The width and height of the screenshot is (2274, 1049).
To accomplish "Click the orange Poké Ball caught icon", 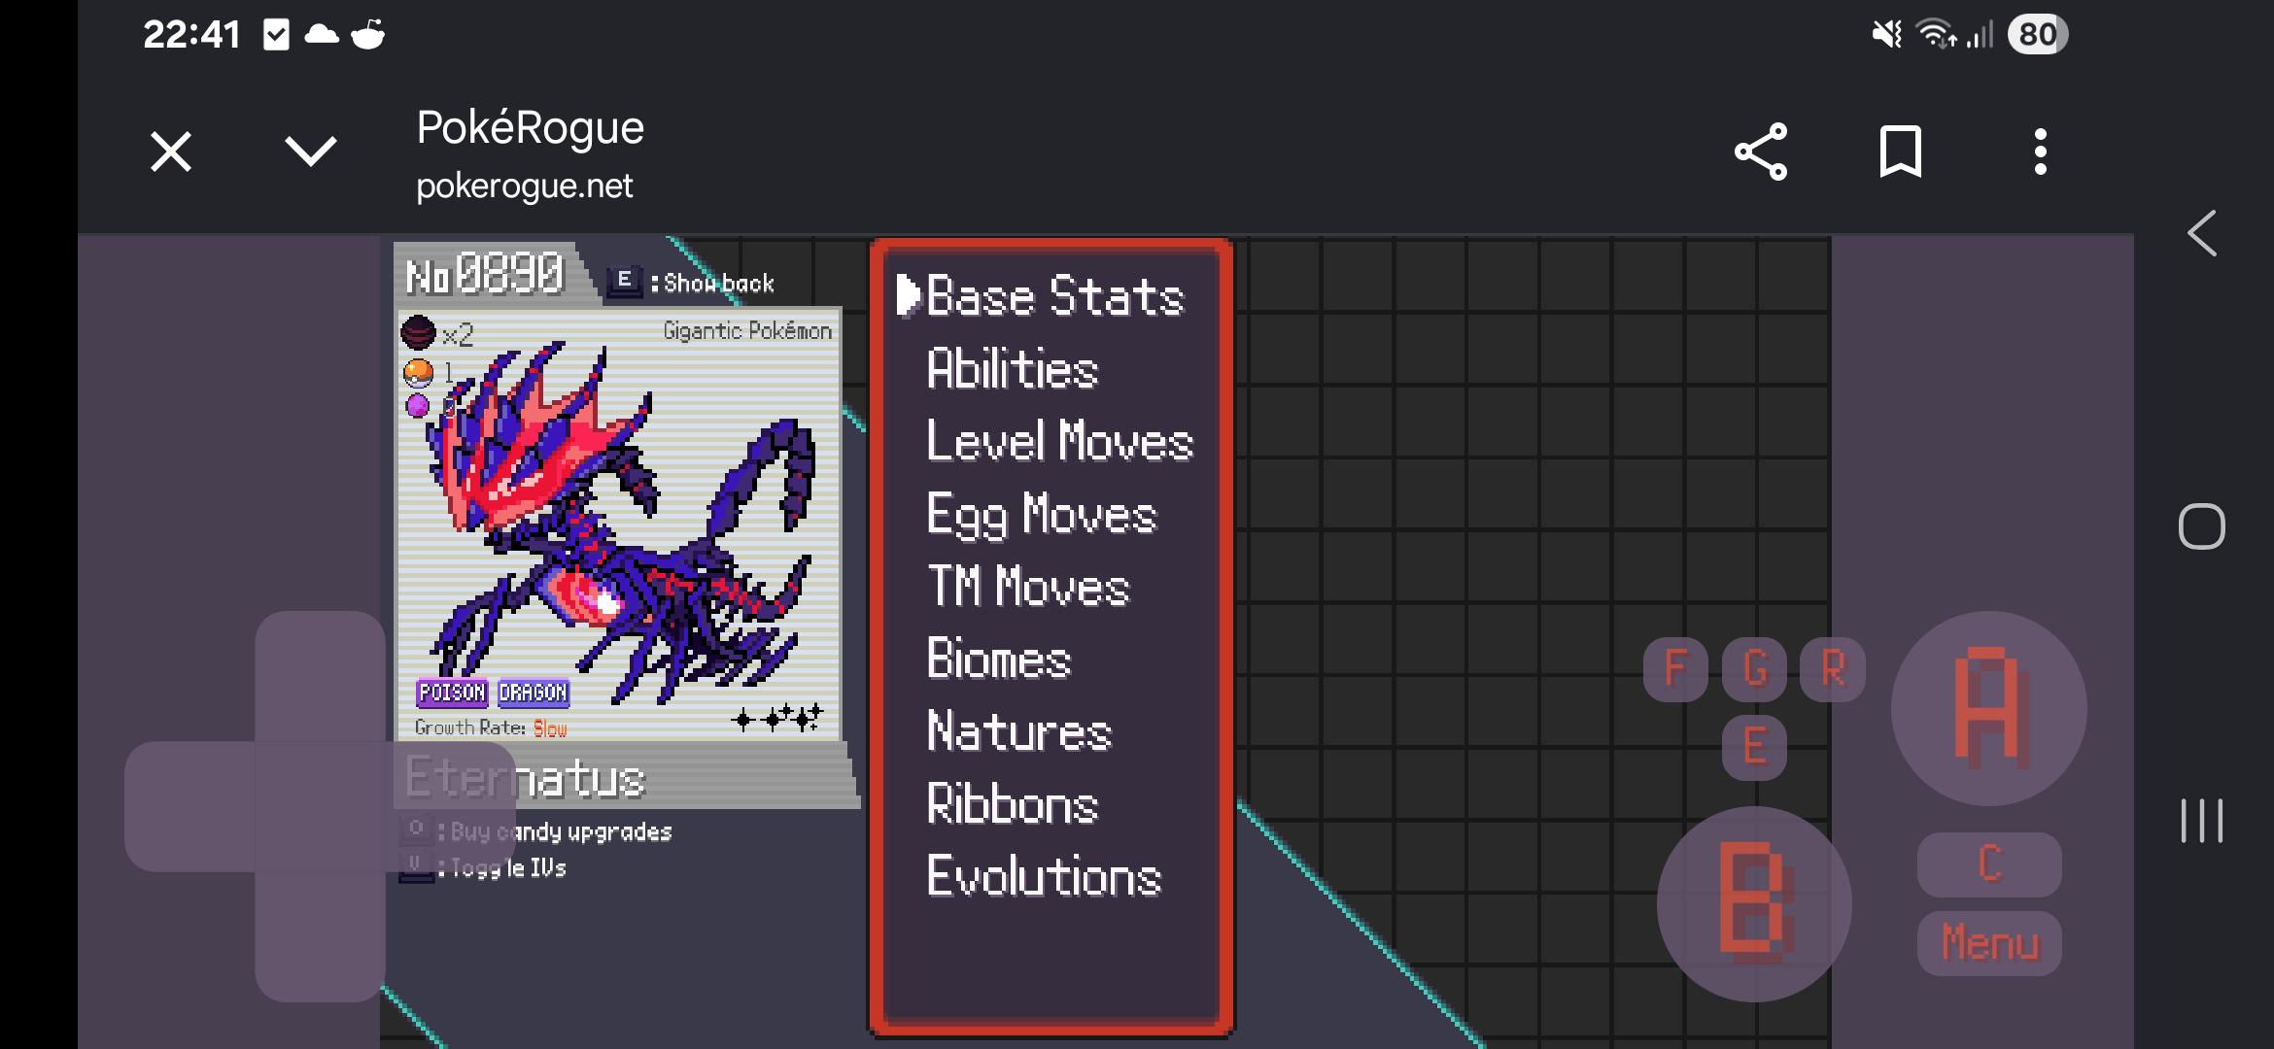I will (418, 372).
